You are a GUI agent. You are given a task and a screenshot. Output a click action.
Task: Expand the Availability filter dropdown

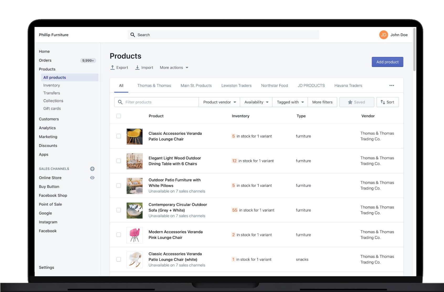point(256,102)
